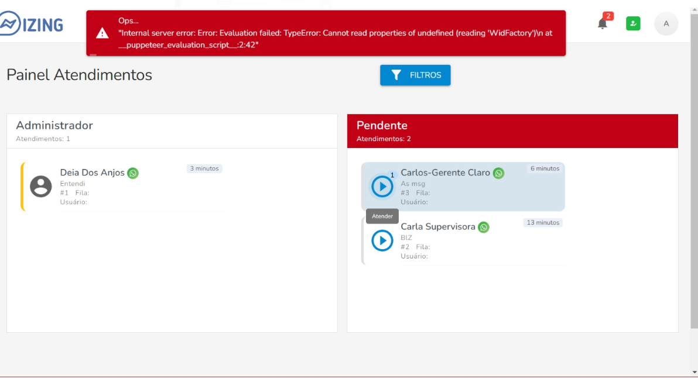Click the warning triangle in the error banner

pyautogui.click(x=102, y=33)
